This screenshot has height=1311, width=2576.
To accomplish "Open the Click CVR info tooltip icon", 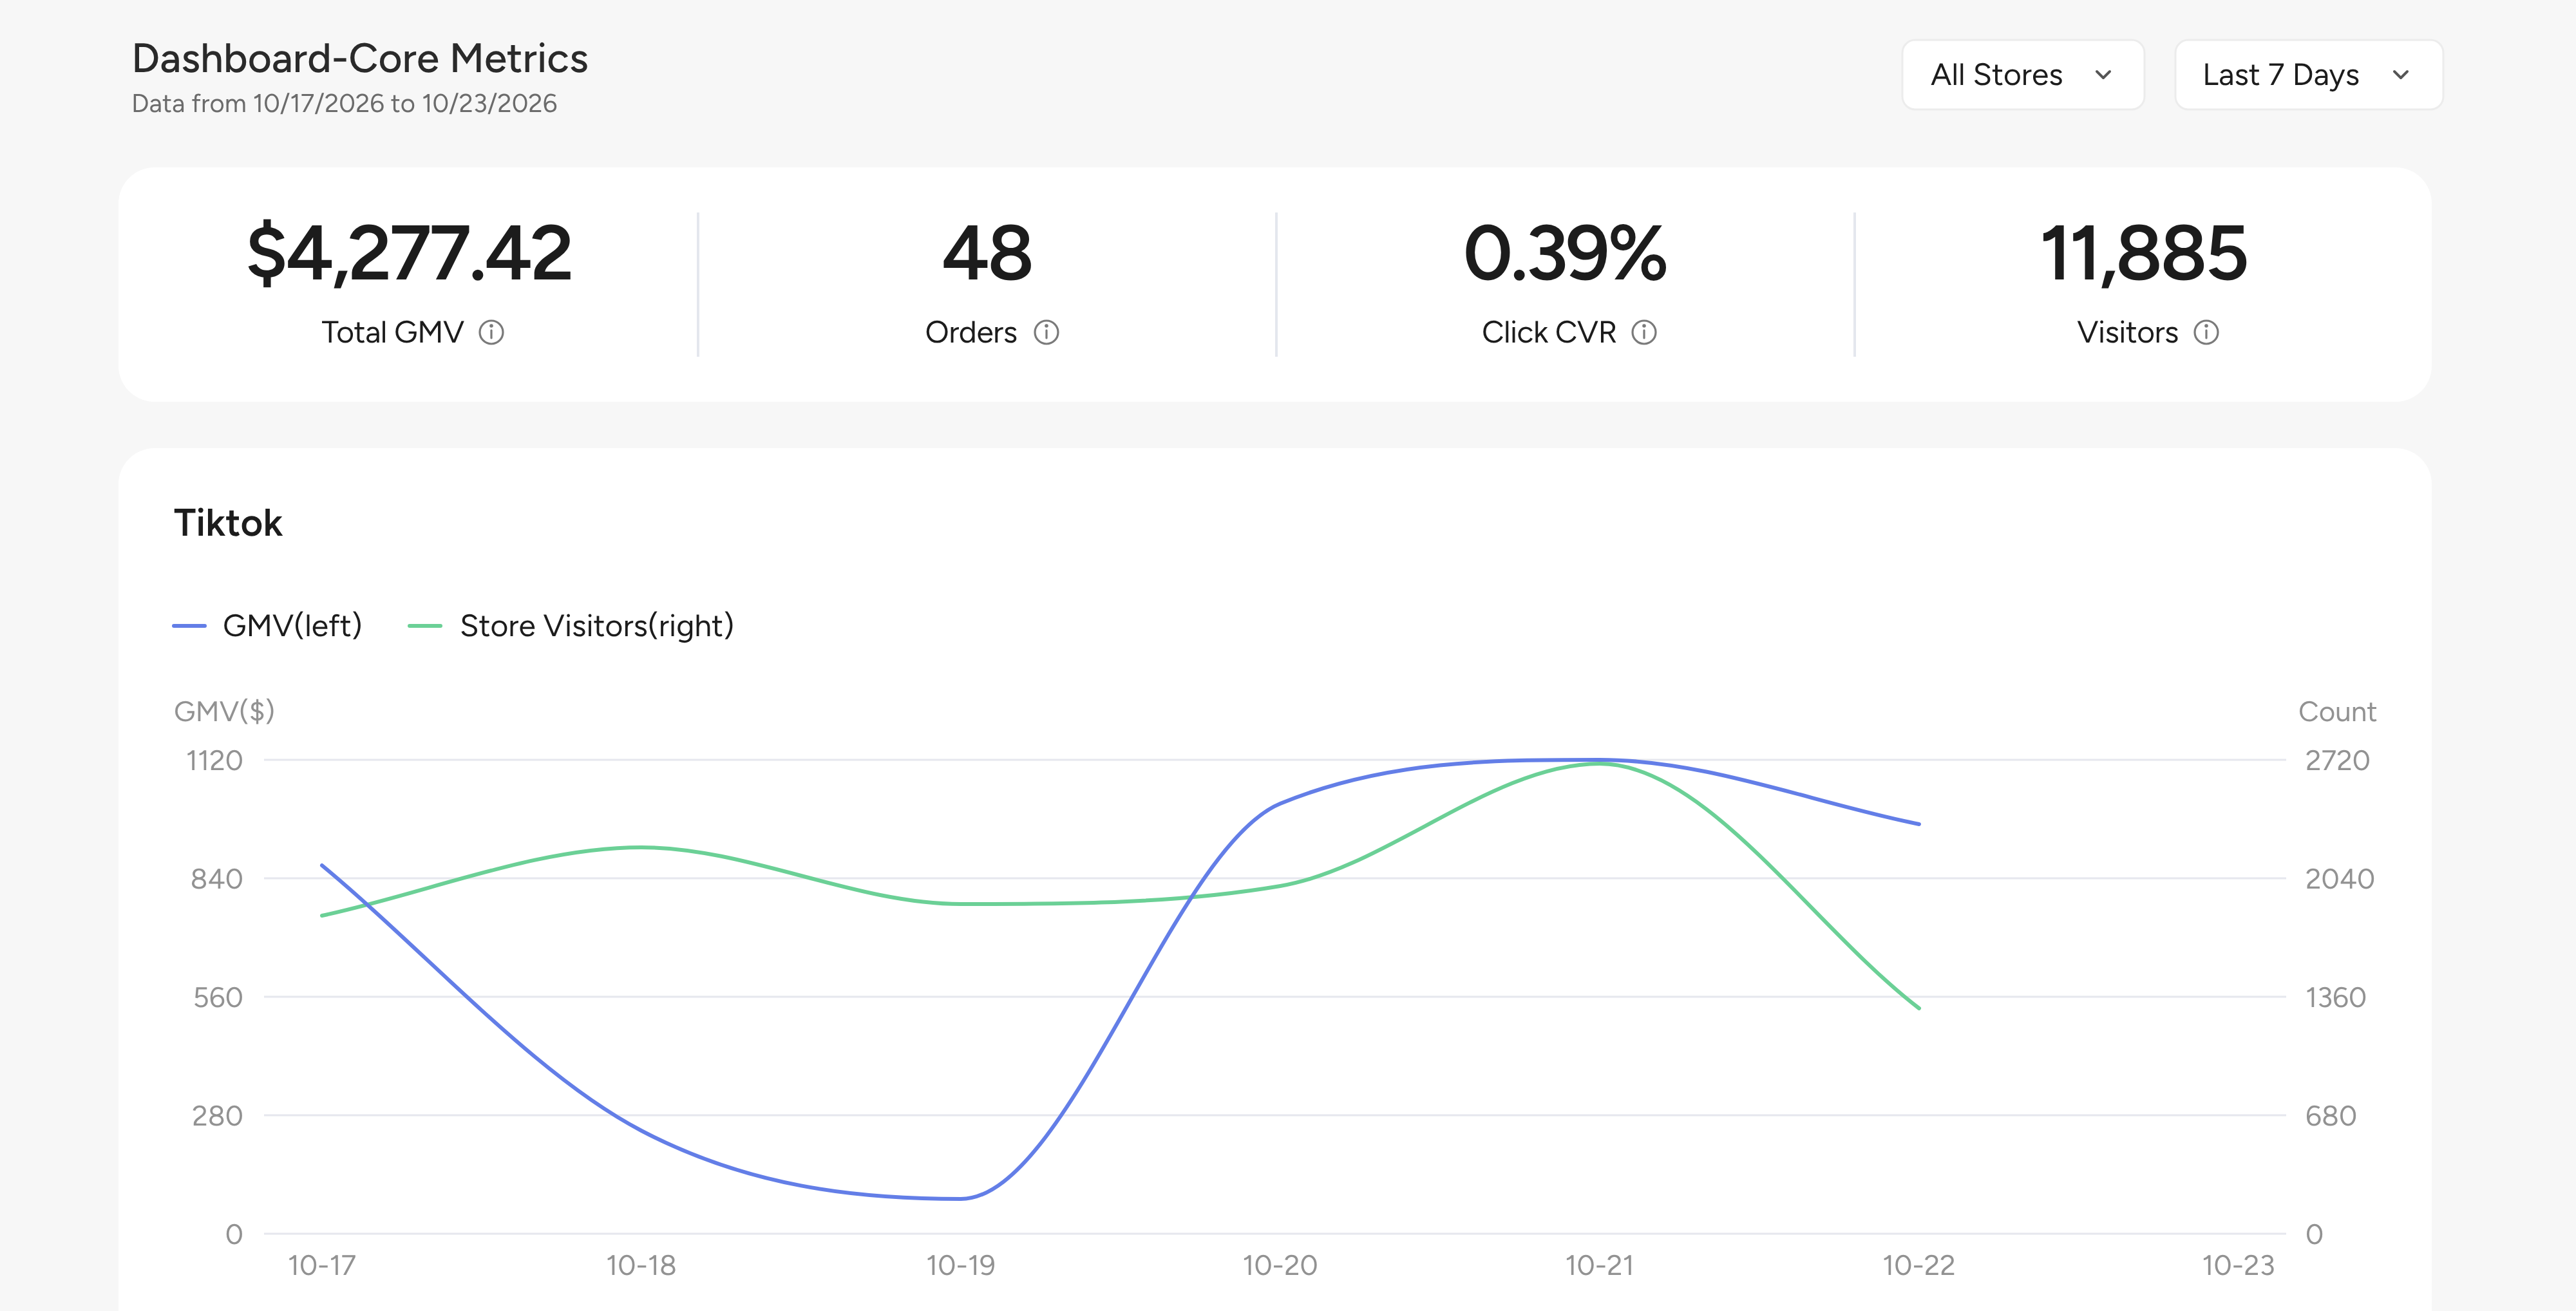I will [x=1644, y=332].
